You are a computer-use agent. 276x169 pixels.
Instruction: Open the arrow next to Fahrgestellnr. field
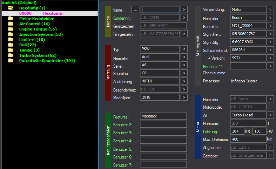[x=184, y=34]
